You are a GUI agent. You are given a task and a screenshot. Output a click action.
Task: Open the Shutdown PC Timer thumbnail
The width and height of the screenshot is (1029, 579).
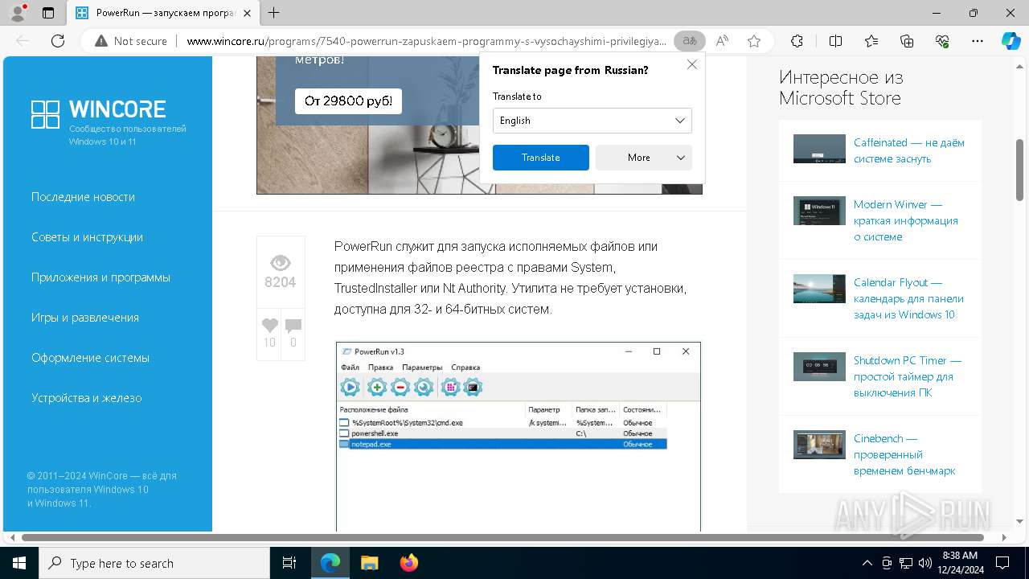819,367
